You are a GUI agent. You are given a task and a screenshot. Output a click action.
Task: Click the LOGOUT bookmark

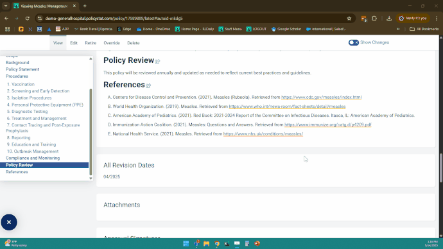[256, 29]
